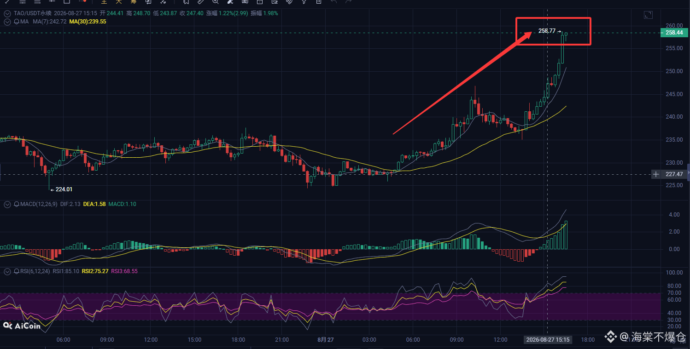690x349 pixels.
Task: Expand the chart to fullscreen
Action: click(x=648, y=15)
